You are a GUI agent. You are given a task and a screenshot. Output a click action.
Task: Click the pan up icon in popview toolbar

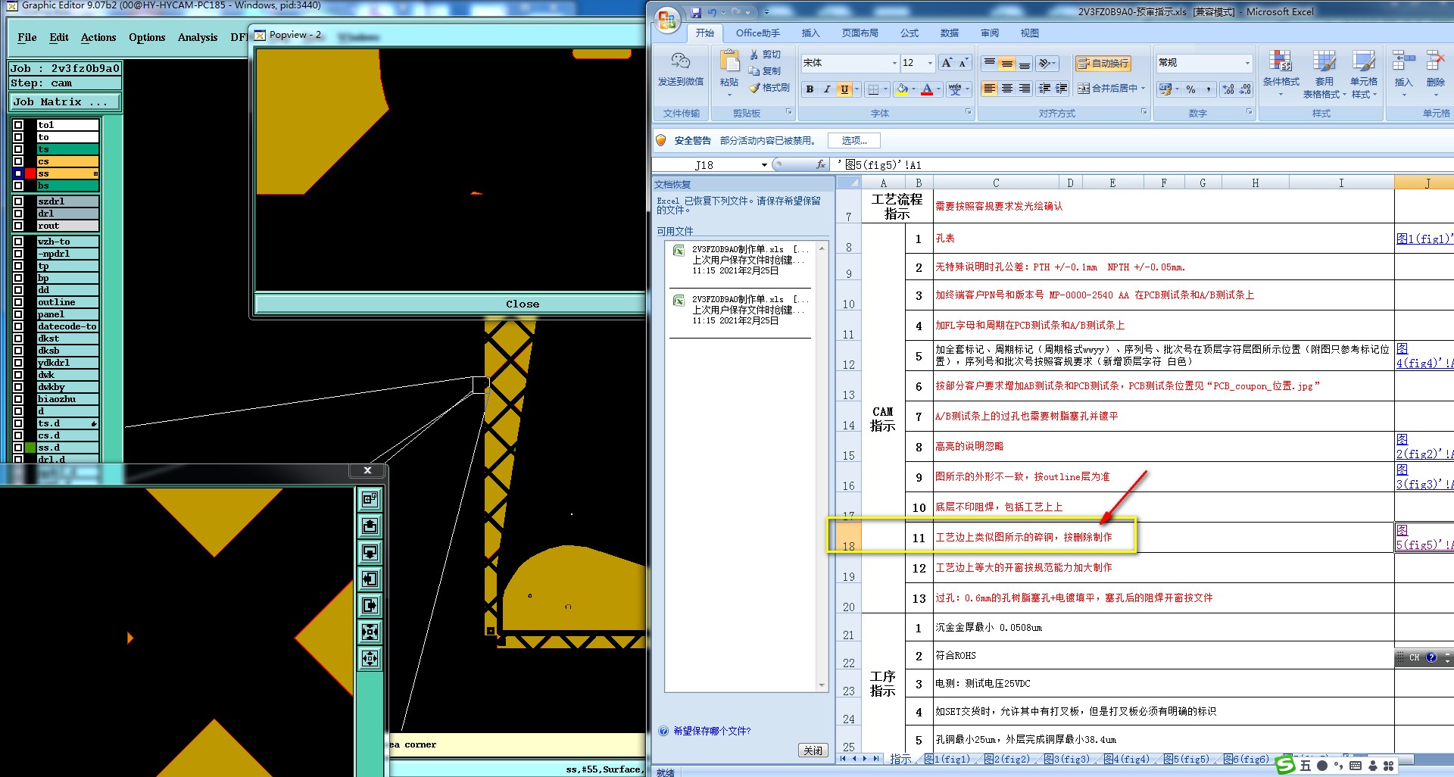tap(370, 526)
